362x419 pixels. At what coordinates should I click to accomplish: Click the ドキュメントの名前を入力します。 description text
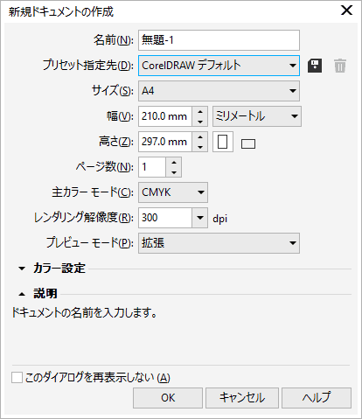click(x=85, y=312)
